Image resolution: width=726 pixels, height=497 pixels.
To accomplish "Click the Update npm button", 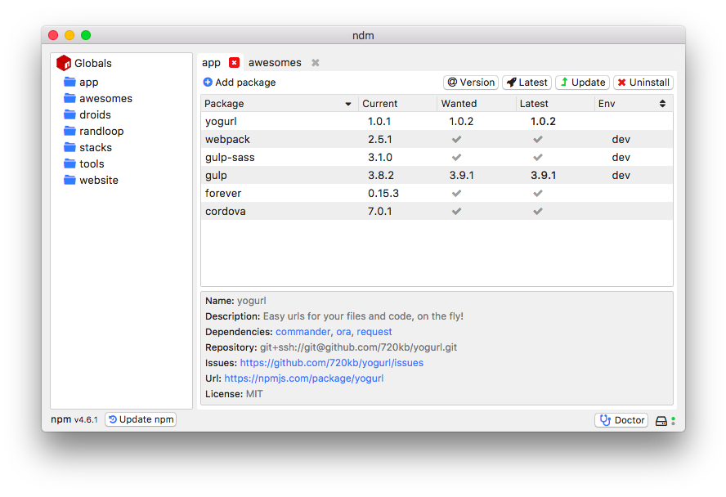I will [141, 419].
